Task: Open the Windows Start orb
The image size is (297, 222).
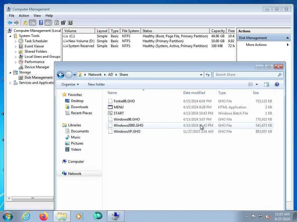Action: (8, 216)
